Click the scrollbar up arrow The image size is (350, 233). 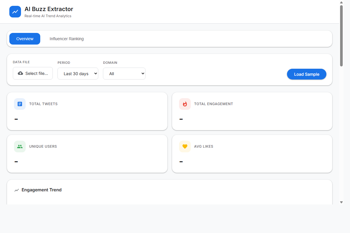click(x=341, y=2)
